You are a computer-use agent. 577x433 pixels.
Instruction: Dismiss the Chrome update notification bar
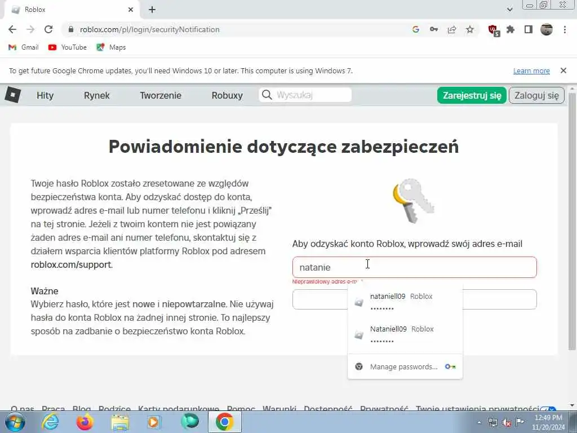pyautogui.click(x=563, y=70)
